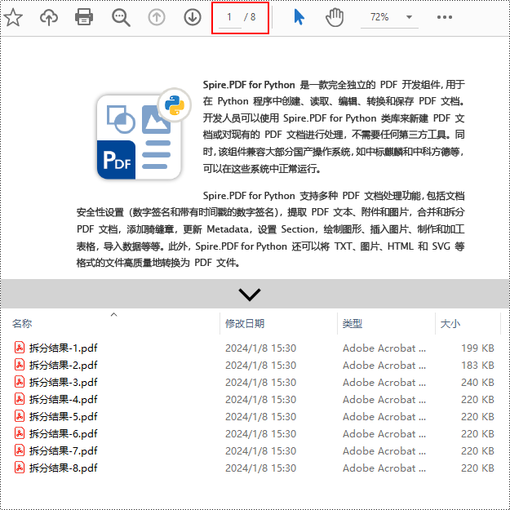Select the page number field
The image size is (510, 510).
click(229, 17)
